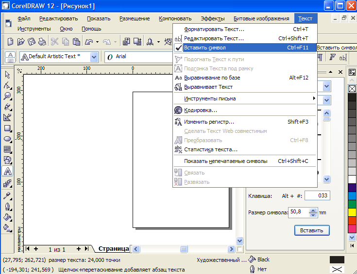The height and width of the screenshot is (274, 357).
Task: Click the New document icon
Action: pyautogui.click(x=10, y=42)
